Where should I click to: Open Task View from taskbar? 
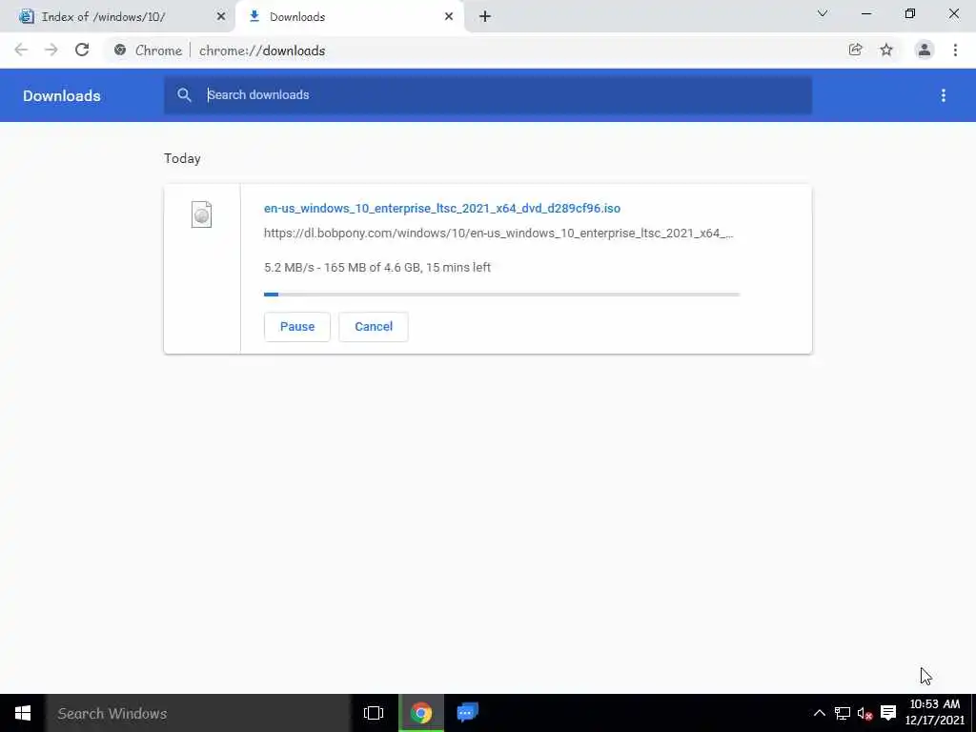pos(374,713)
